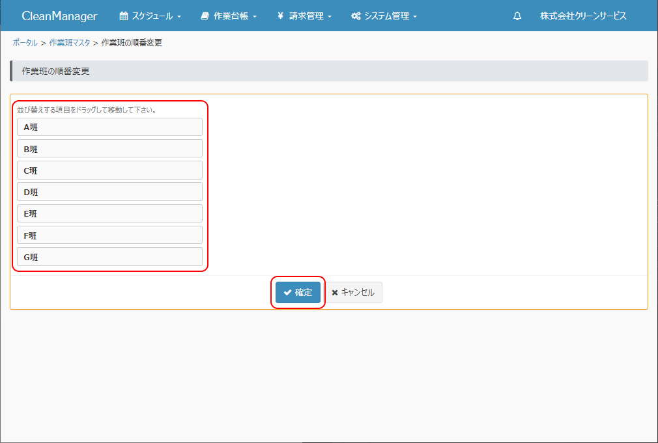The width and height of the screenshot is (658, 443).
Task: Cancel with the キャンセル button
Action: 354,292
